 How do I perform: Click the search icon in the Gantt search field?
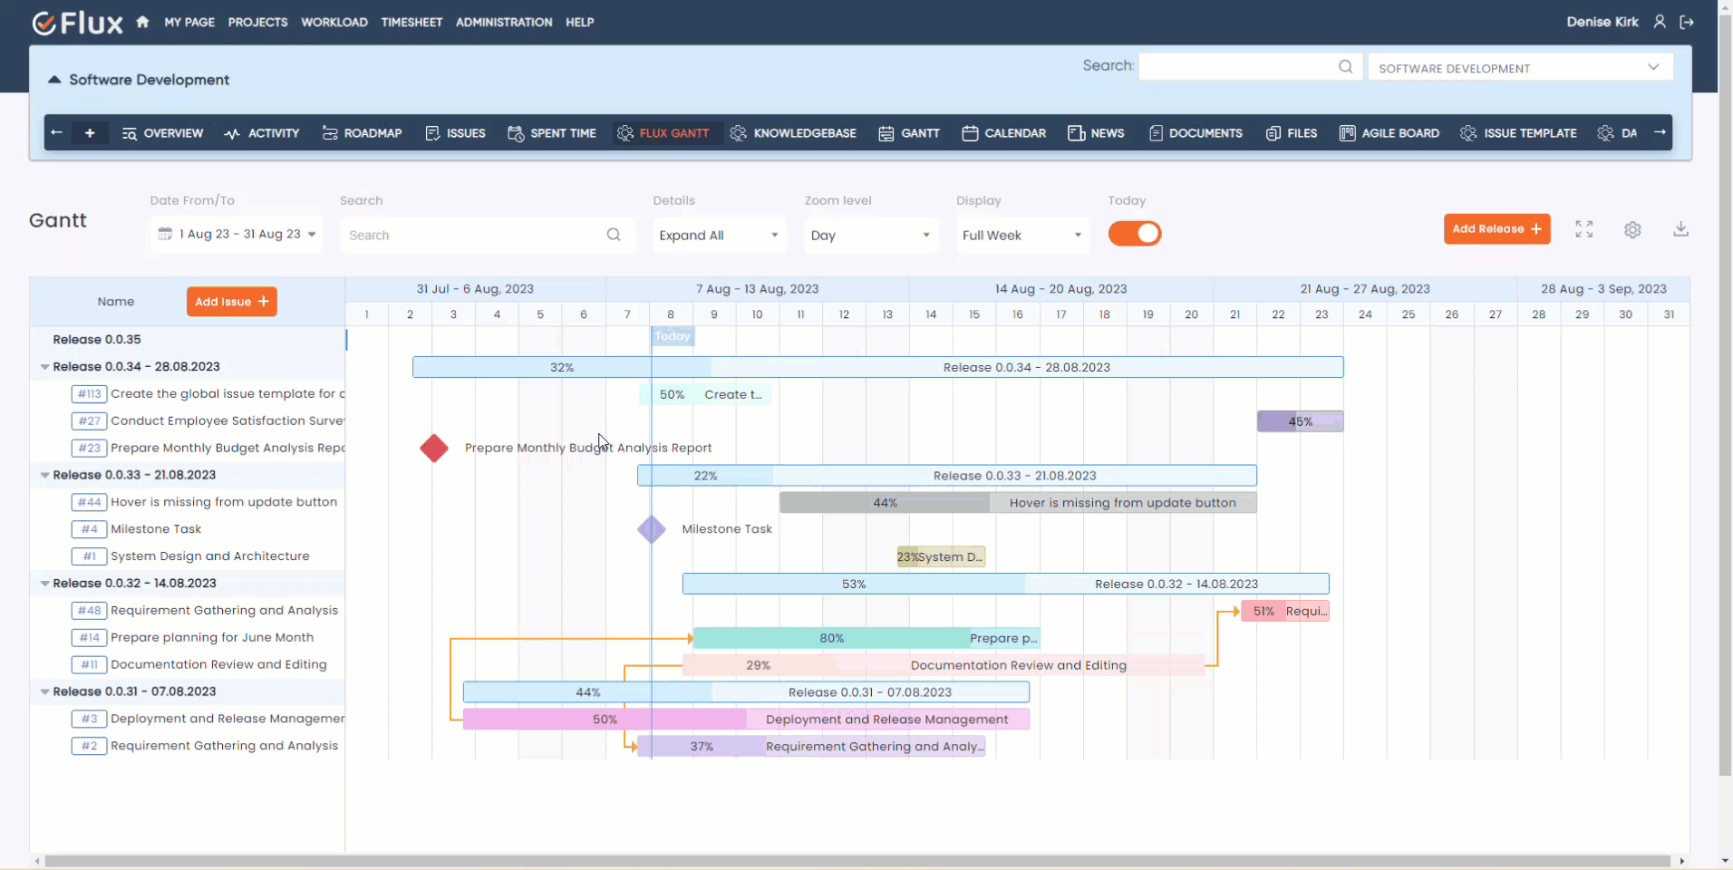click(x=614, y=235)
